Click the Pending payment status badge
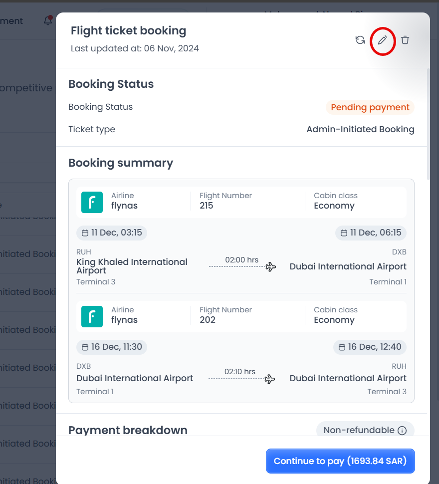The height and width of the screenshot is (484, 439). 370,107
